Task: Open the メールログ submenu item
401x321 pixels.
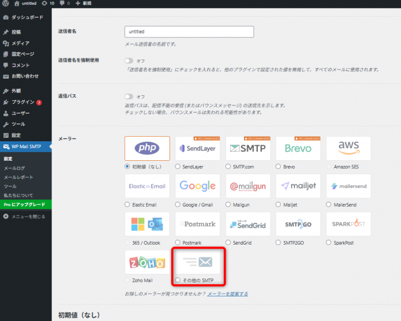Action: tap(14, 168)
